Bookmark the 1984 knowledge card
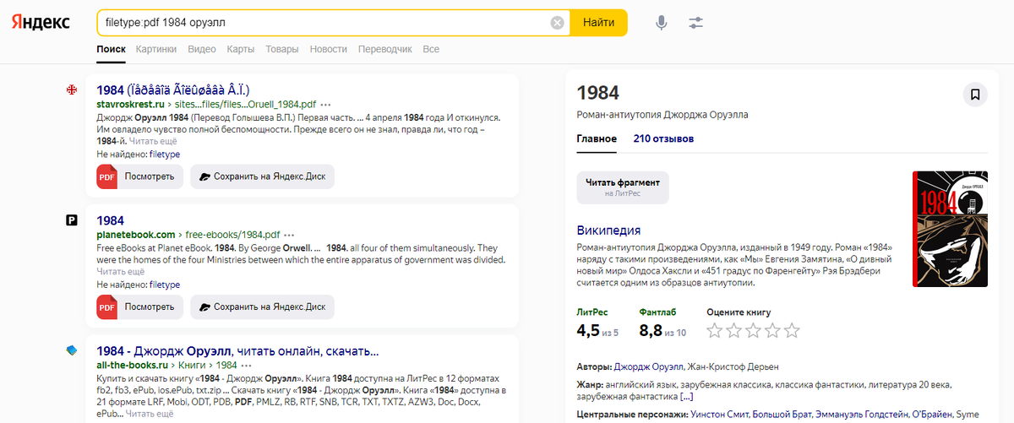 pyautogui.click(x=975, y=95)
